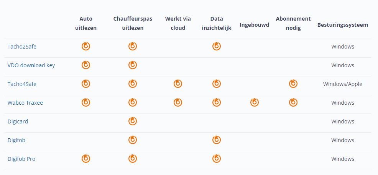
Task: Click Digicard Chauffeurspas uitlezen check icon
Action: pyautogui.click(x=133, y=121)
